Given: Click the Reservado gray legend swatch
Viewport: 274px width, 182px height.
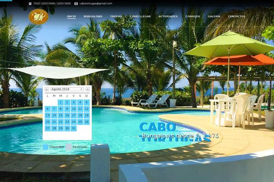Looking at the screenshot, I should tap(68, 147).
